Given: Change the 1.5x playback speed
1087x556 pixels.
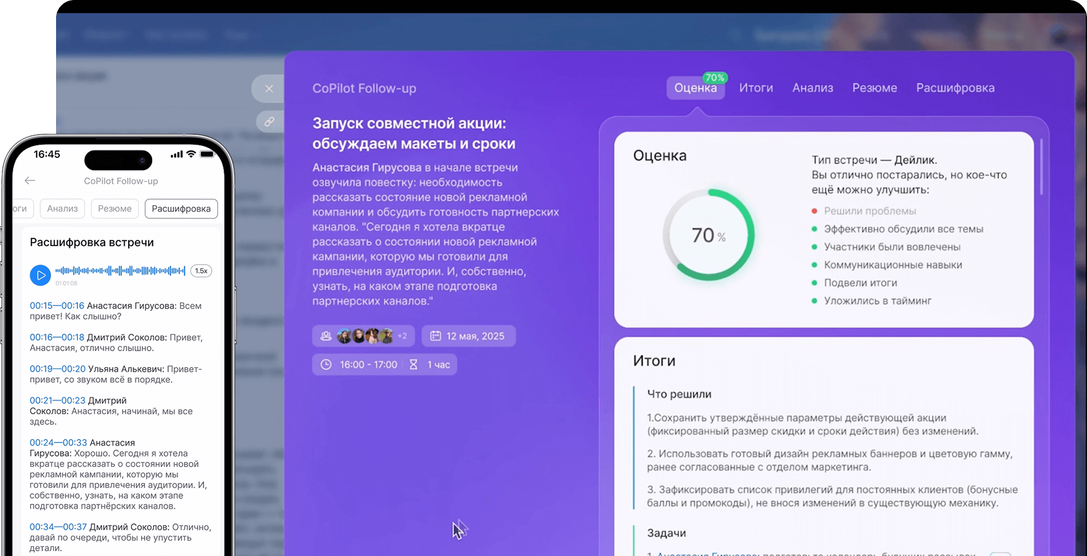Looking at the screenshot, I should (x=201, y=271).
